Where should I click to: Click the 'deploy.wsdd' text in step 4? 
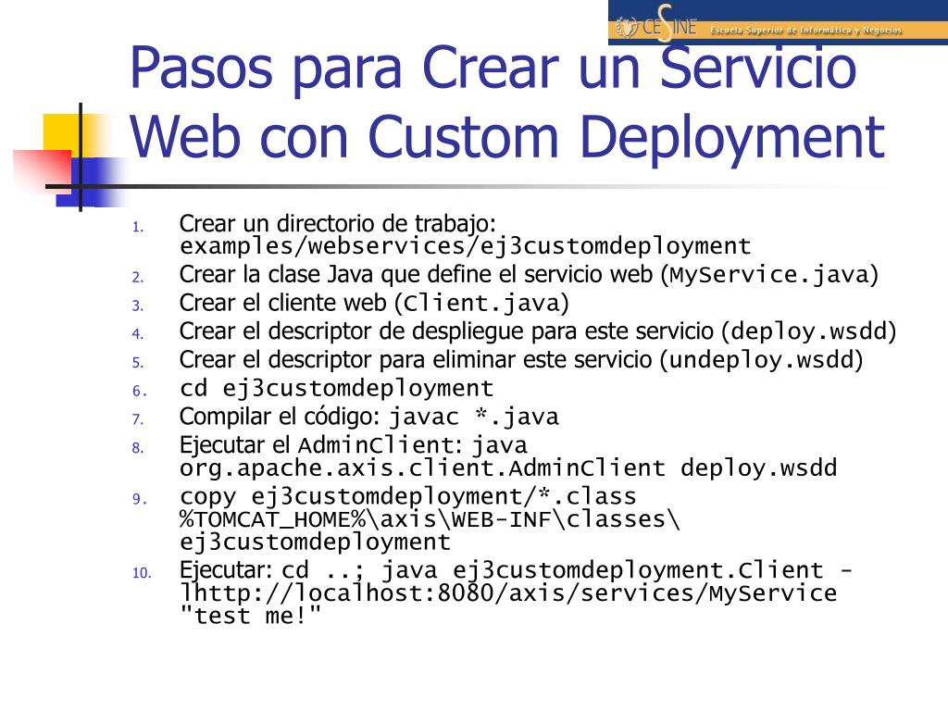(x=809, y=332)
